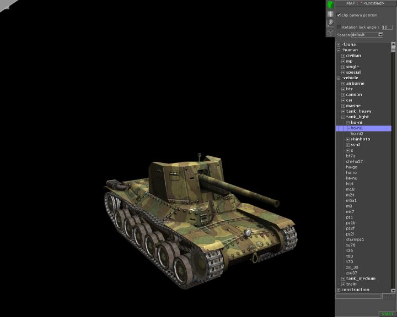Expand the shinhoto tank folder
Viewport: 397px width, 317px height.
[348, 139]
